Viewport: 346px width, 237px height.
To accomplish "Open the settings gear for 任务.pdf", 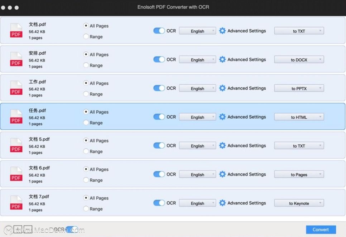I will click(x=222, y=117).
